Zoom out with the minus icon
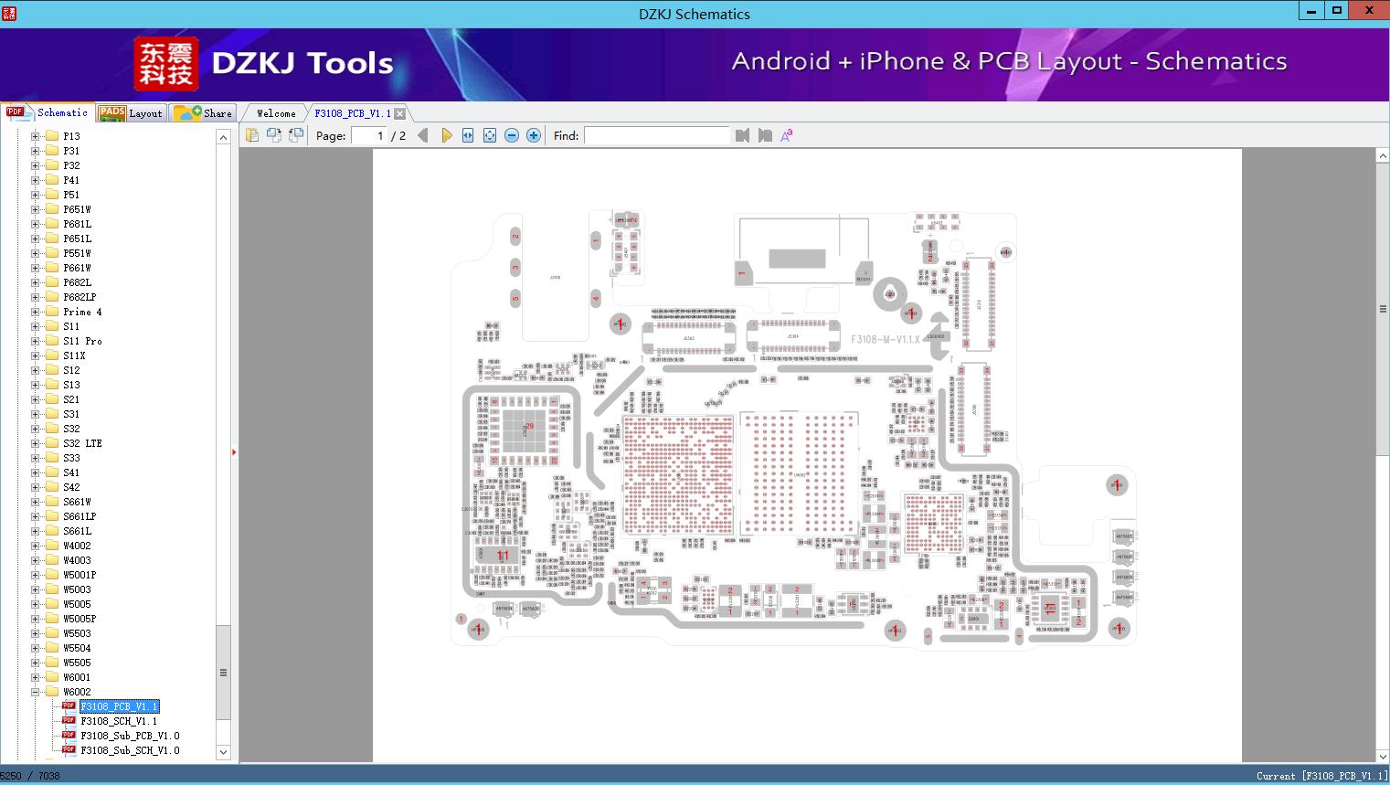Viewport: 1390px width, 785px height. pyautogui.click(x=512, y=135)
